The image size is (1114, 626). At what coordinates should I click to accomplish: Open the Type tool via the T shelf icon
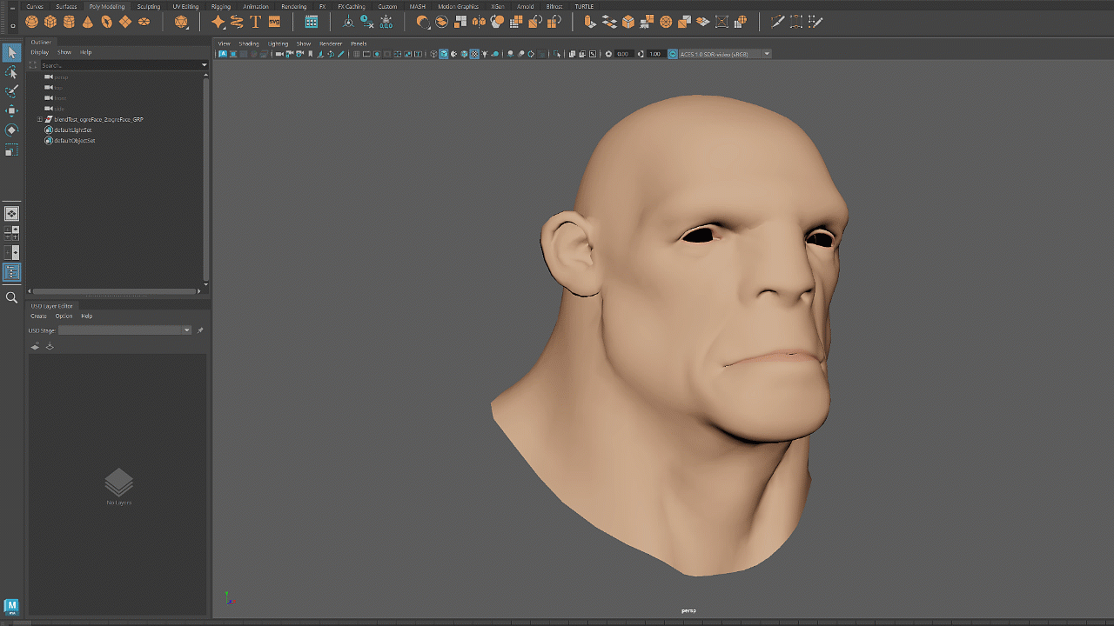pyautogui.click(x=255, y=22)
